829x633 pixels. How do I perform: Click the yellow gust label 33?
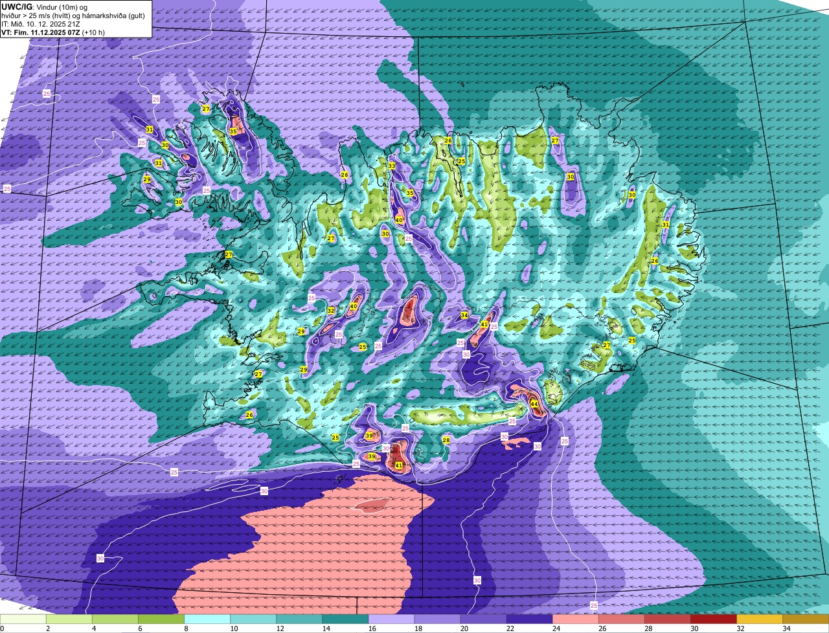(392, 166)
